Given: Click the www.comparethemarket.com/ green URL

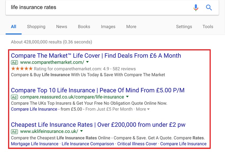Looking at the screenshot, I should coord(52,62).
